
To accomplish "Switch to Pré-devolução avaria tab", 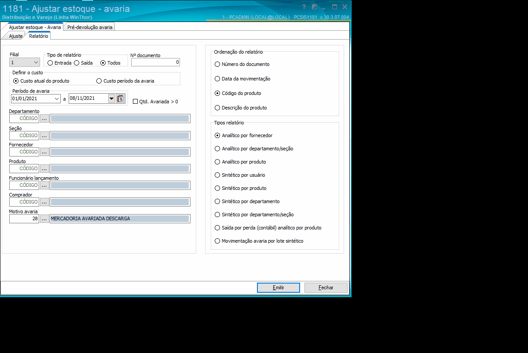I will pyautogui.click(x=90, y=27).
